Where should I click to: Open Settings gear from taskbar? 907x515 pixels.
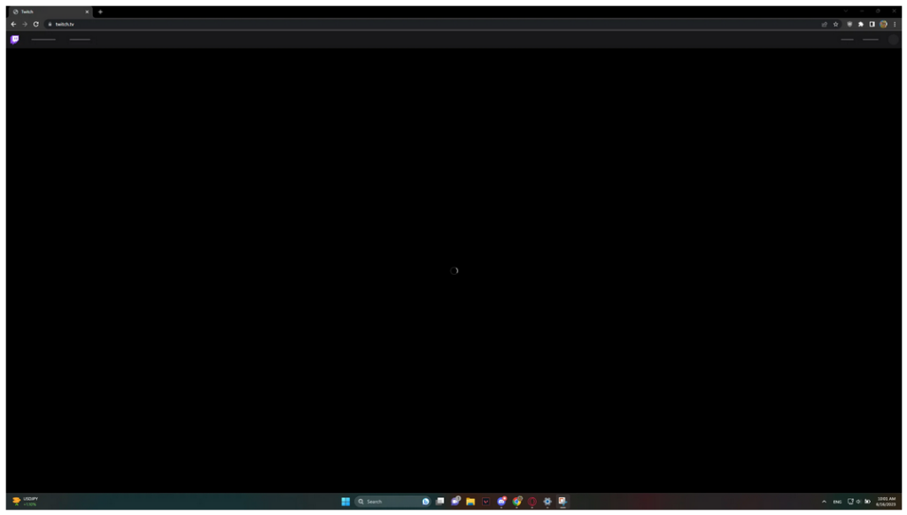click(x=547, y=502)
